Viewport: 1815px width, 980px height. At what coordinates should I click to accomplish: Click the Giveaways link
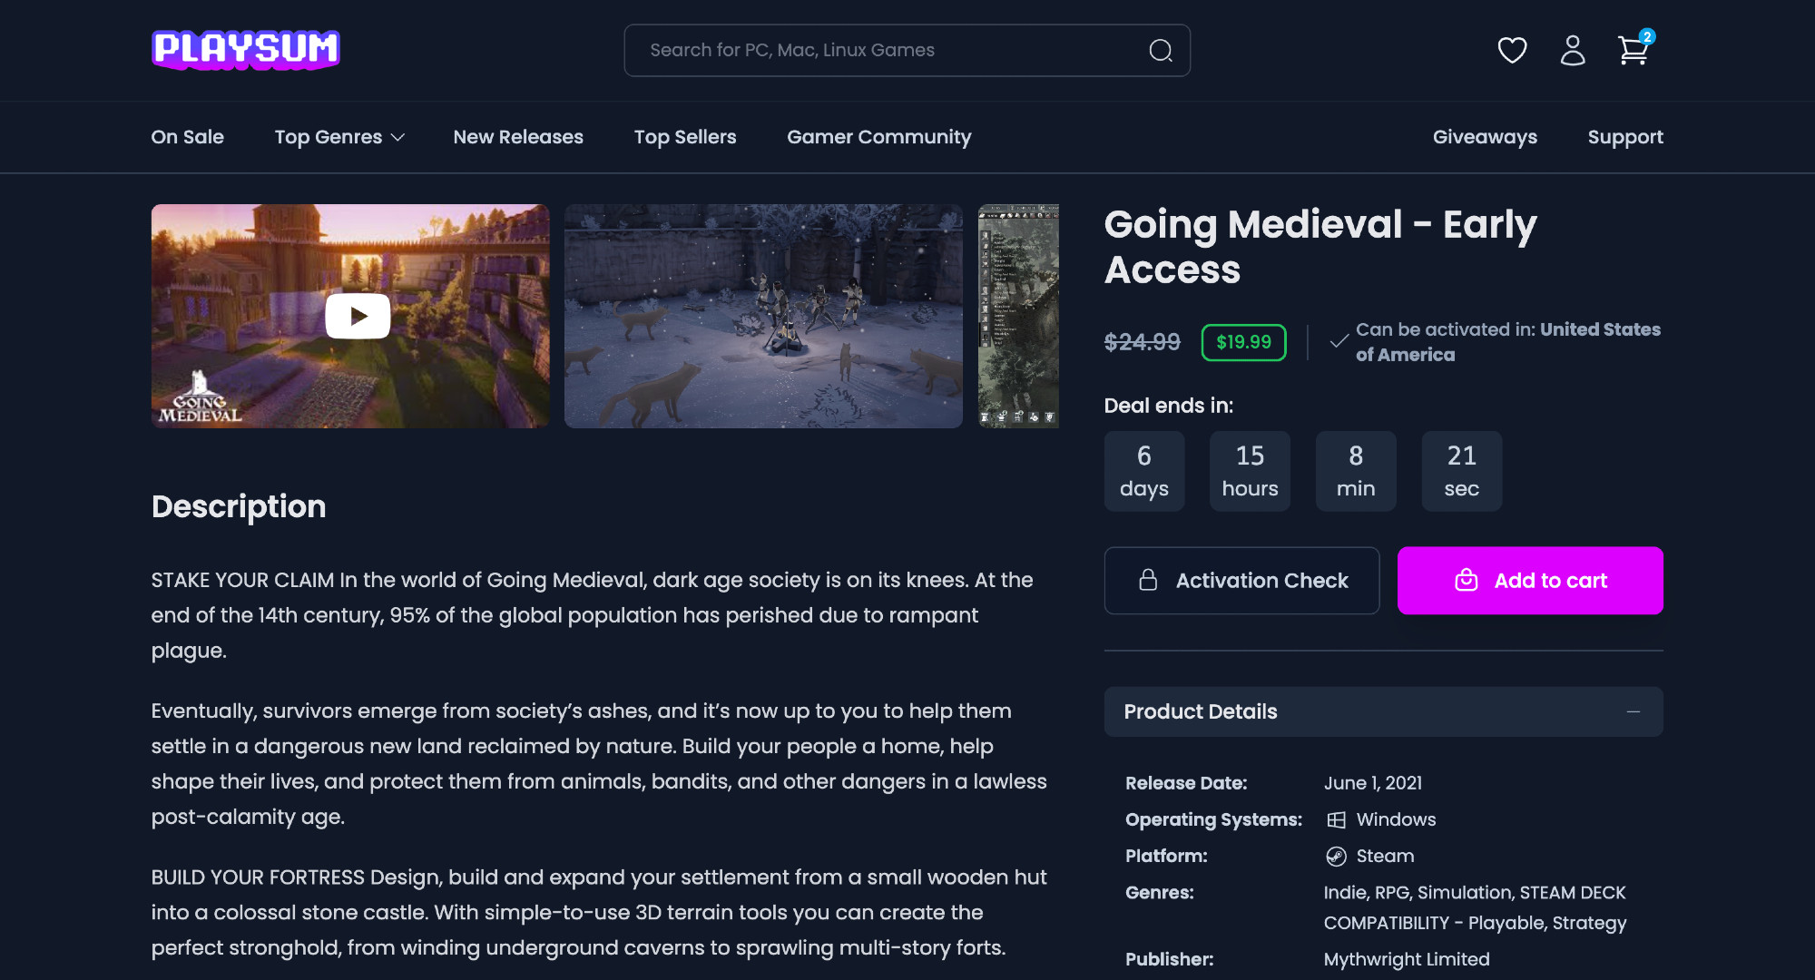point(1485,136)
